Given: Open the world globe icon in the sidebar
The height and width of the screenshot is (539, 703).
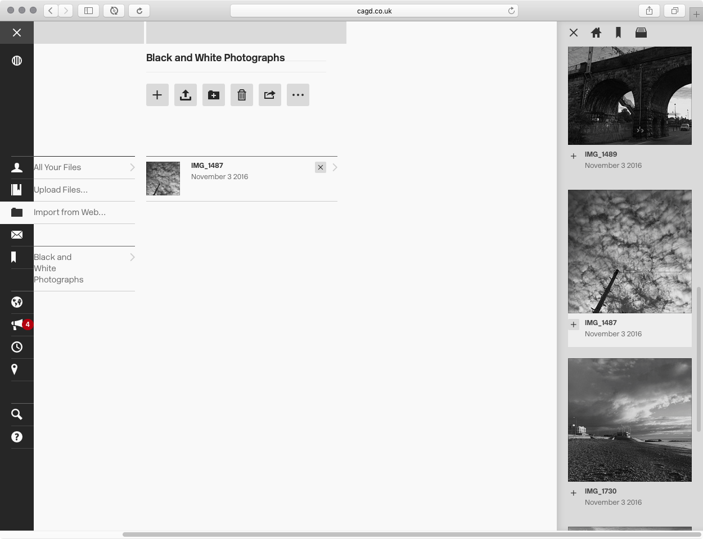Looking at the screenshot, I should pos(17,302).
